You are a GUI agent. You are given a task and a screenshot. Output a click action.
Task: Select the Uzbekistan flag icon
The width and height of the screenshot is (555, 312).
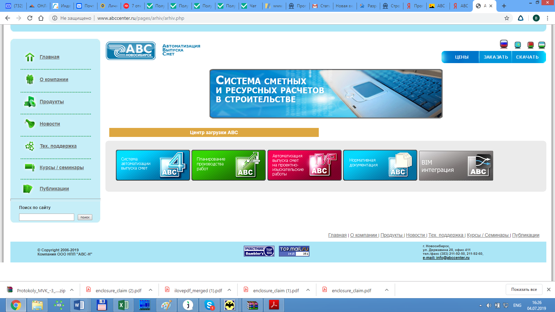(x=541, y=45)
